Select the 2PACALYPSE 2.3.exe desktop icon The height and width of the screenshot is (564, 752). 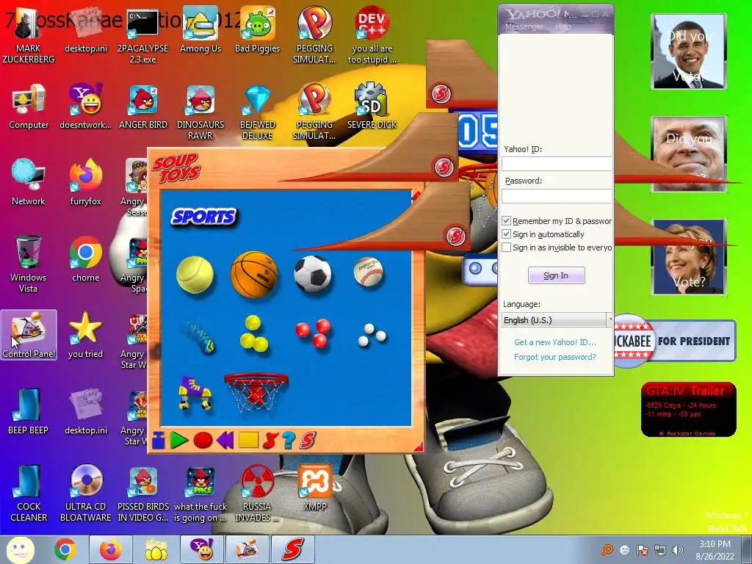point(142,36)
